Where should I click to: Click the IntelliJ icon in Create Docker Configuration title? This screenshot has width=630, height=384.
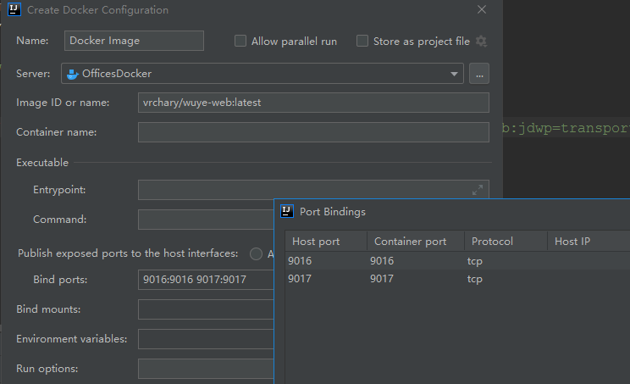click(x=14, y=10)
